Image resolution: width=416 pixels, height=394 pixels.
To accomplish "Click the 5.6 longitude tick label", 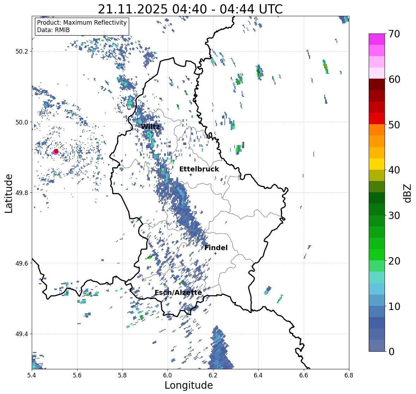I will (77, 375).
